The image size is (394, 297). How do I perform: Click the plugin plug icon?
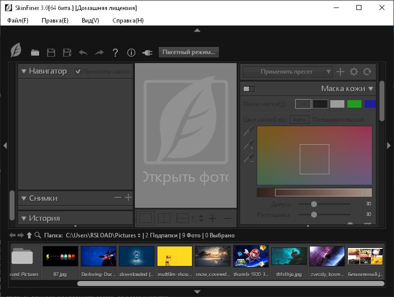click(x=147, y=53)
